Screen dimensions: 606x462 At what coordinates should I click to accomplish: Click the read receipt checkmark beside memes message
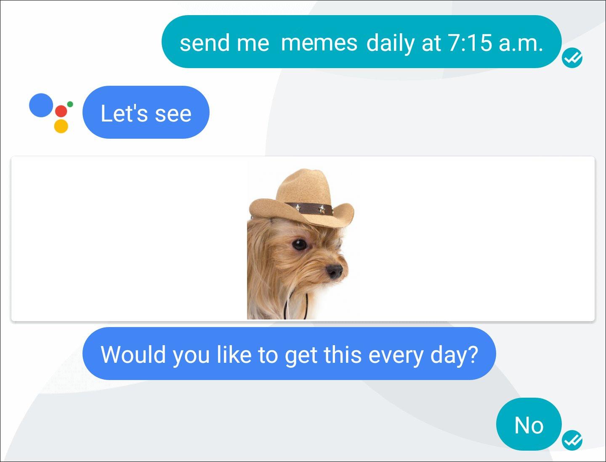tap(572, 57)
